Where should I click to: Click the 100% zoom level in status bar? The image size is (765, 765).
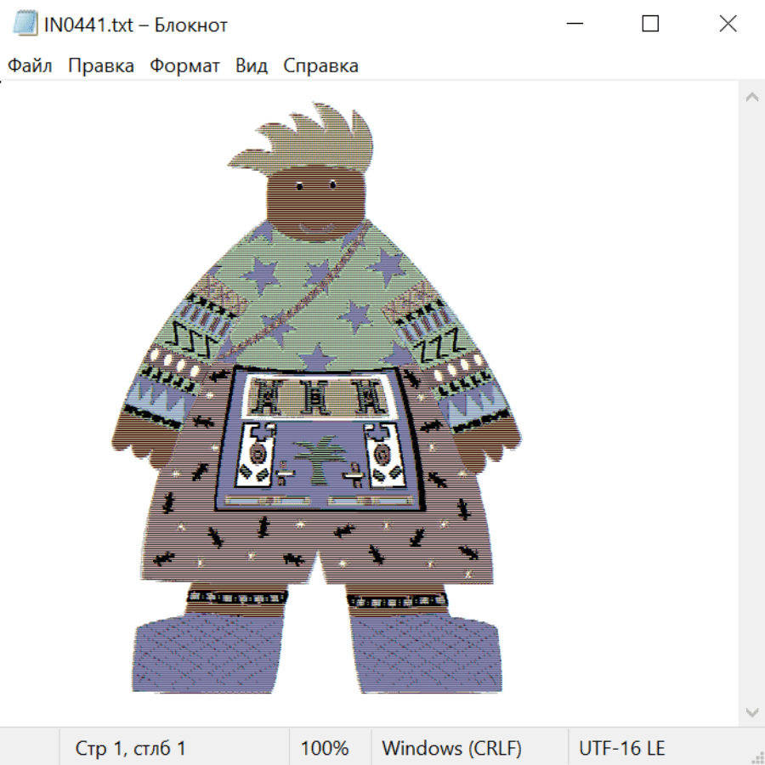325,749
